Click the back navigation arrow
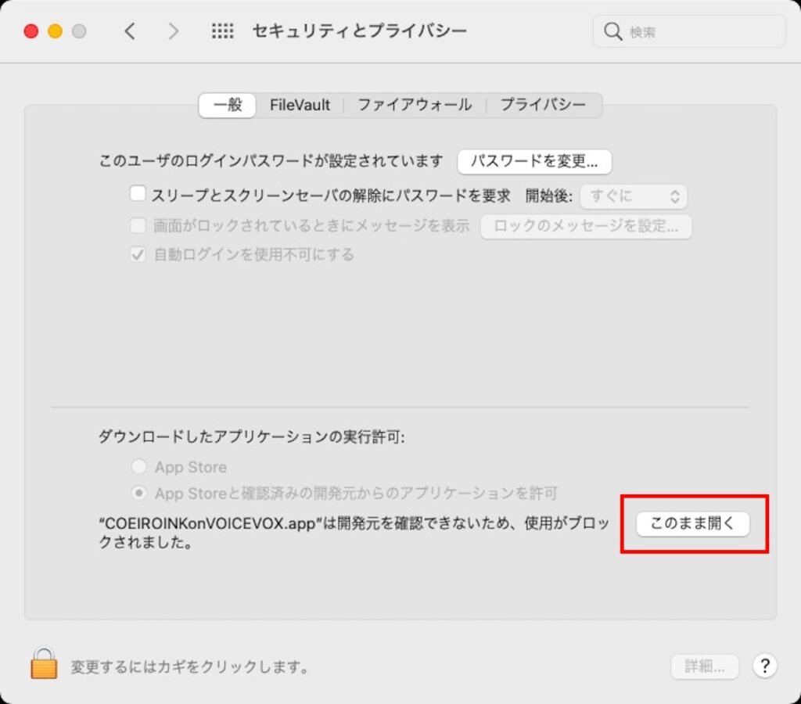Viewport: 801px width, 704px height. coord(131,31)
